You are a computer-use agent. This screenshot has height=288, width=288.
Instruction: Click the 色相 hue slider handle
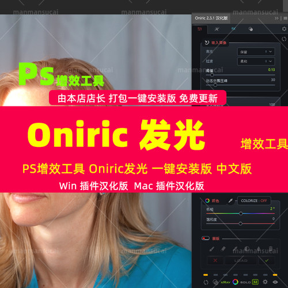[241, 214]
